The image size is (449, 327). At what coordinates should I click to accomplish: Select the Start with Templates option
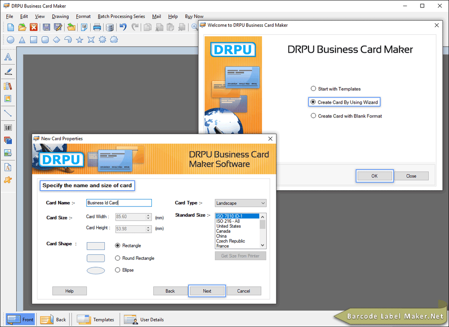[x=313, y=88]
